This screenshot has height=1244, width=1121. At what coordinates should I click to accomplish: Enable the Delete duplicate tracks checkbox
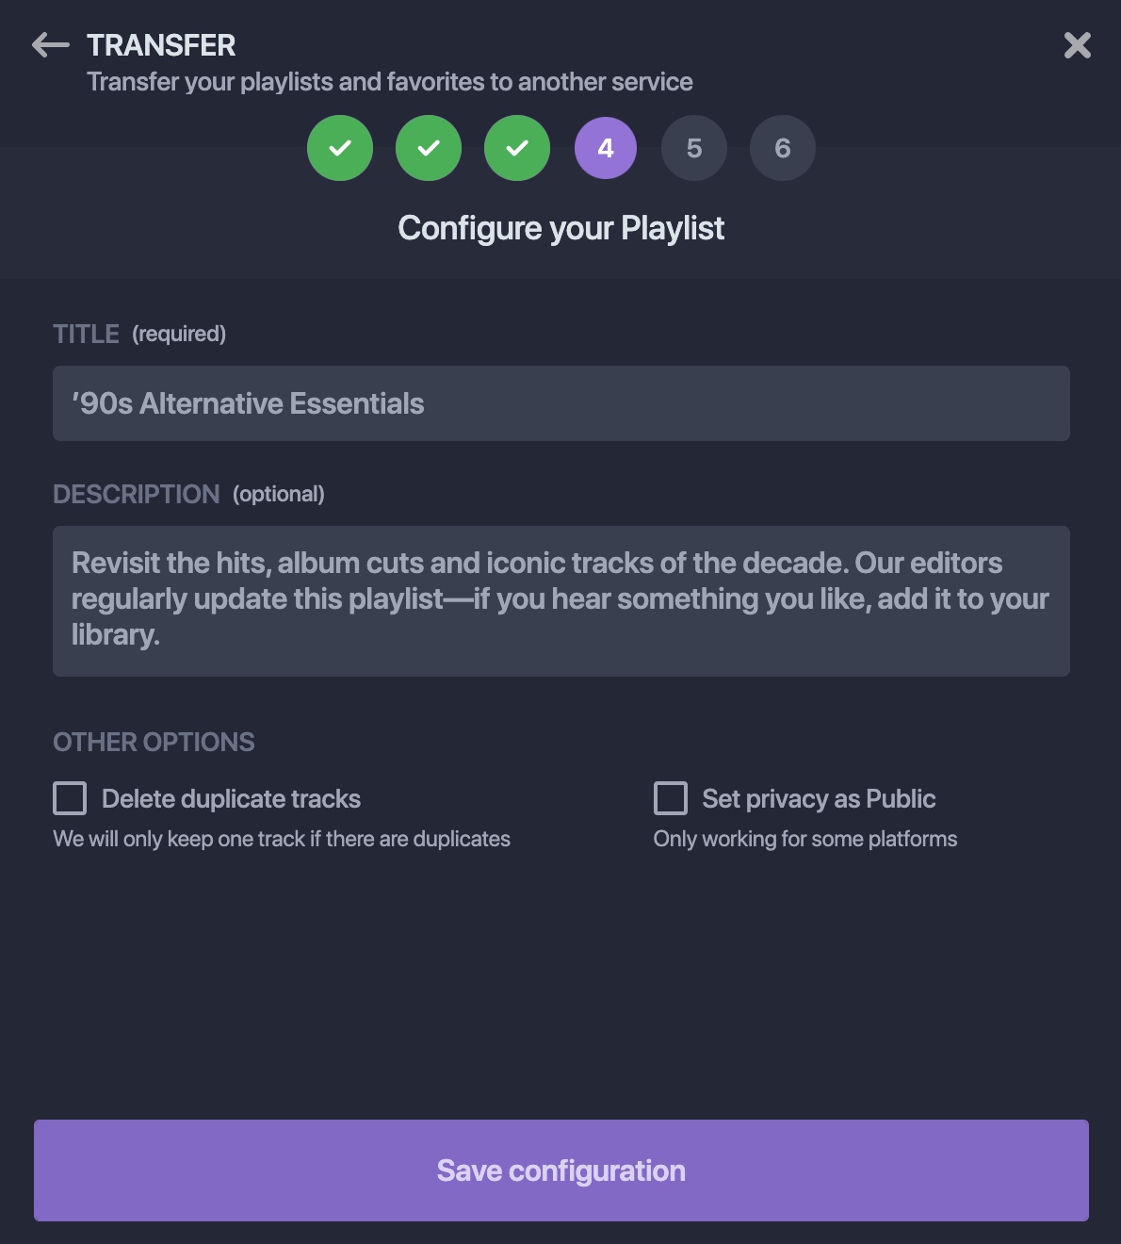click(70, 798)
